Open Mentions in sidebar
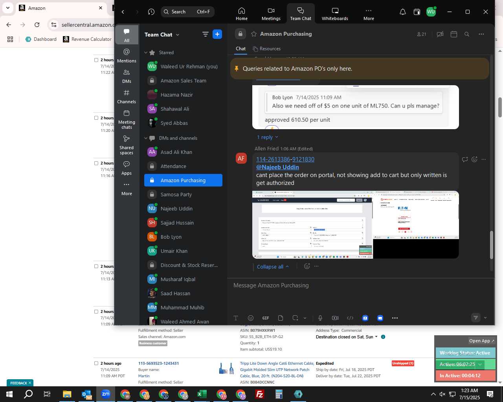 [127, 55]
